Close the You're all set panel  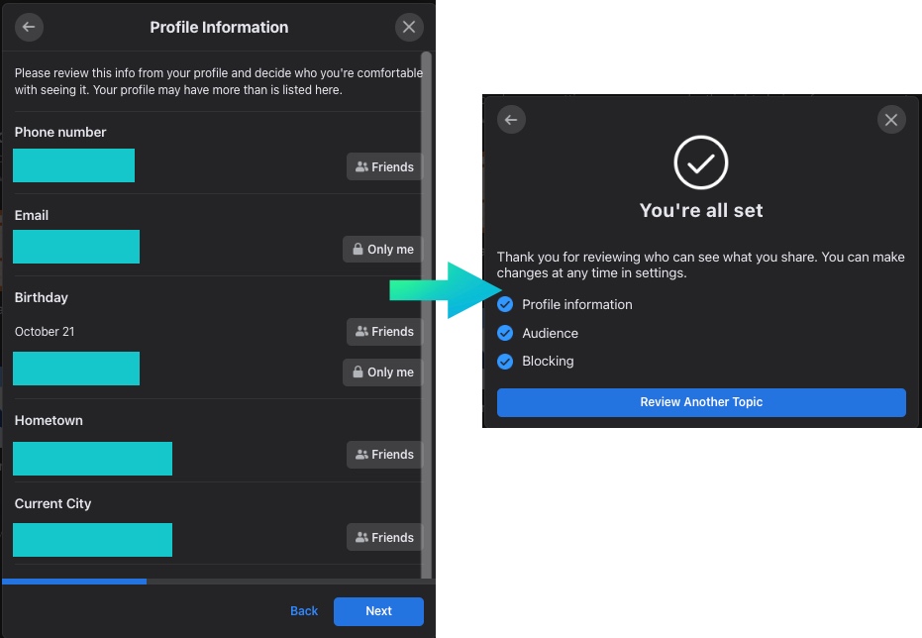(x=891, y=120)
